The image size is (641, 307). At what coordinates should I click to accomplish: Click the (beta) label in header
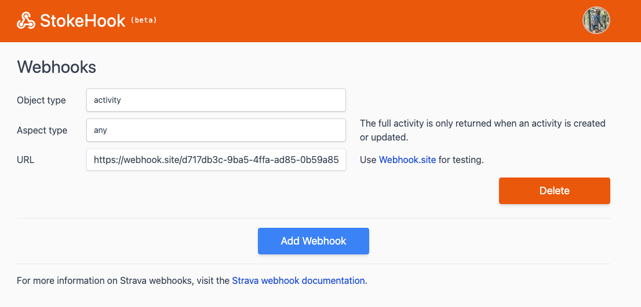pos(144,20)
